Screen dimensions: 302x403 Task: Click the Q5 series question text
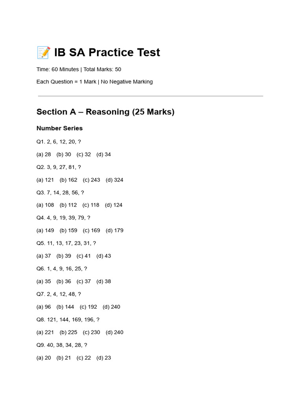coord(66,243)
